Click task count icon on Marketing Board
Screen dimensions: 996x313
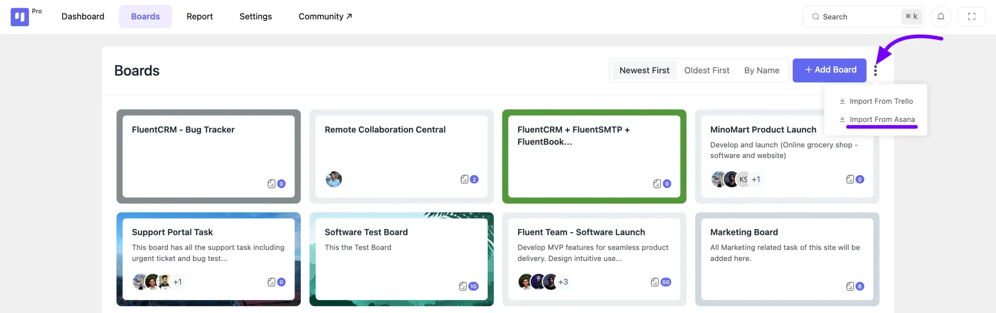[x=850, y=286]
